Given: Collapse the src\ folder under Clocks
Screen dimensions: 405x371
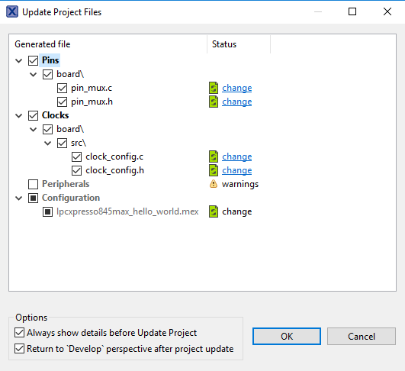Looking at the screenshot, I should pos(48,143).
